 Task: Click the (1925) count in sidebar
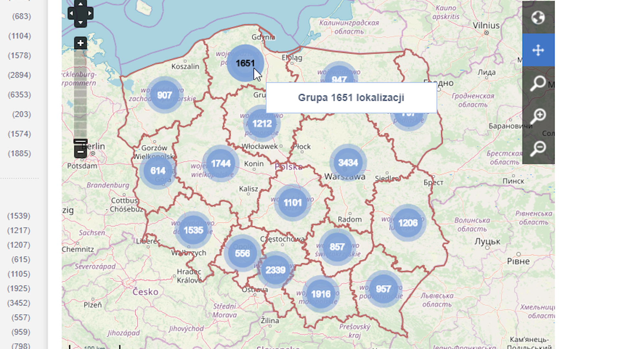(x=19, y=288)
